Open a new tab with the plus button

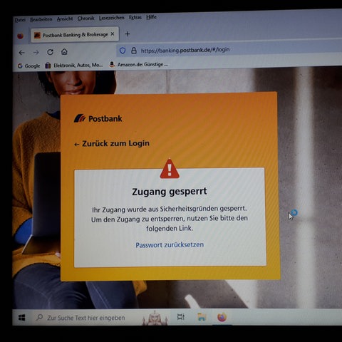pyautogui.click(x=128, y=34)
